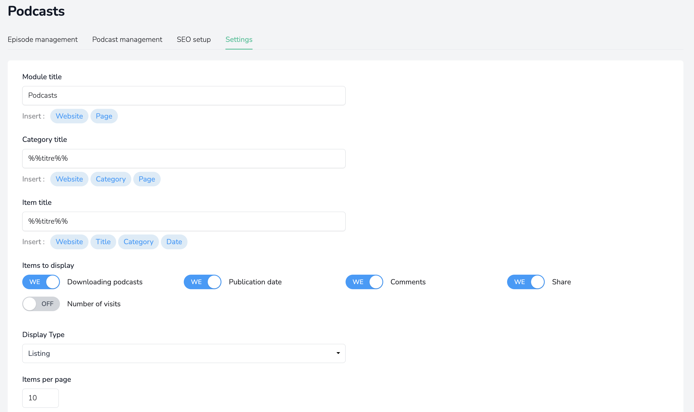The height and width of the screenshot is (412, 694).
Task: Click the Items to display label
Action: 48,265
